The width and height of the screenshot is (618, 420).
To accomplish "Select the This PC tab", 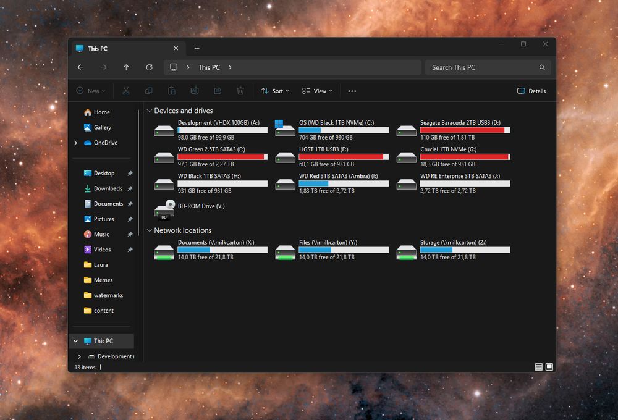I will [x=127, y=48].
